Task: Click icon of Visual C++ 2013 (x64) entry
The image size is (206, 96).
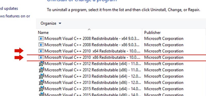Action: point(41,76)
